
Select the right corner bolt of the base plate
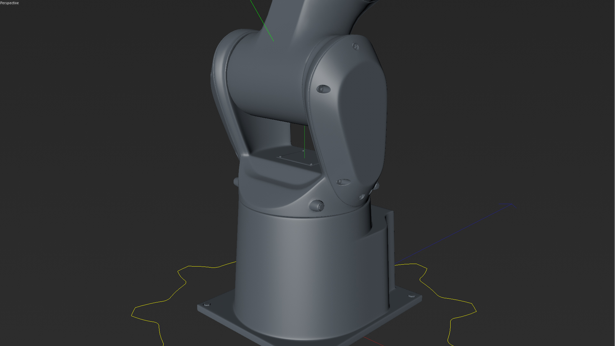pyautogui.click(x=411, y=296)
